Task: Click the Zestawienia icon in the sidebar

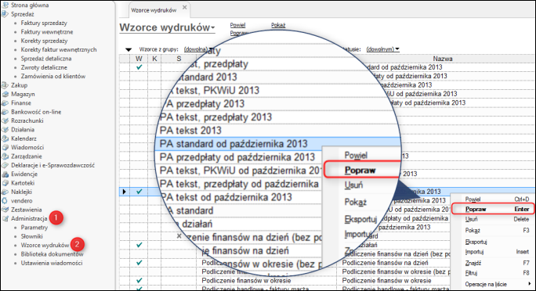Action: (5, 210)
